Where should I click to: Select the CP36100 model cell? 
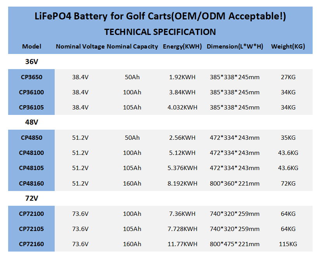tap(31, 92)
